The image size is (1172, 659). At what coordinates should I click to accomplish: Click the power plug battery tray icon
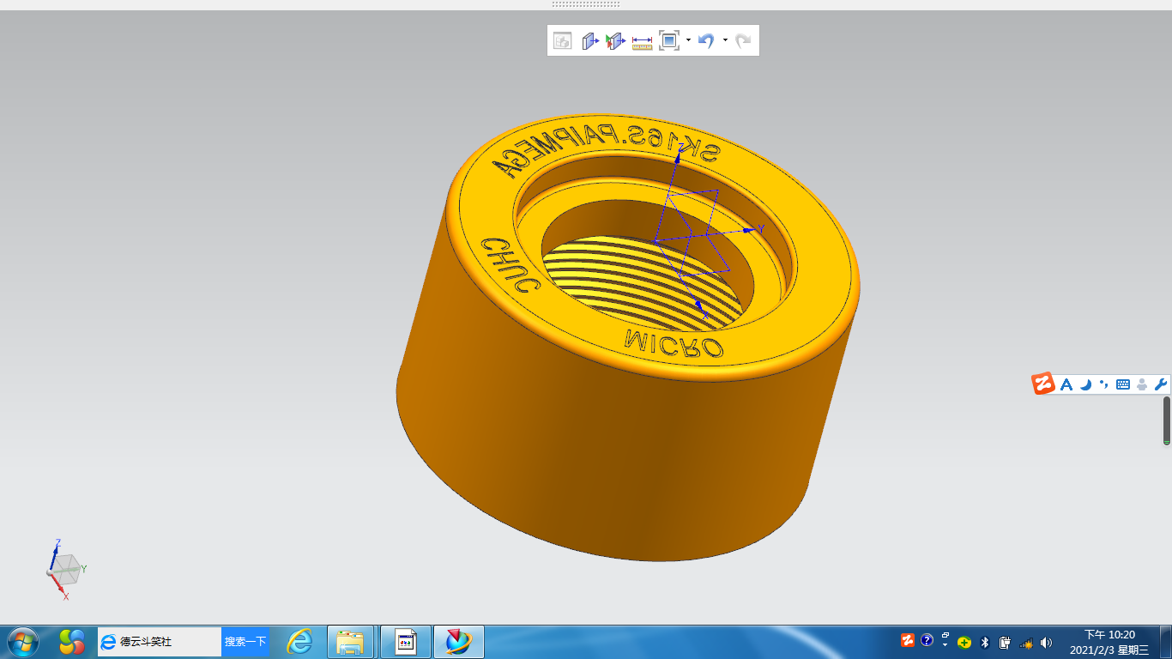(x=1006, y=642)
